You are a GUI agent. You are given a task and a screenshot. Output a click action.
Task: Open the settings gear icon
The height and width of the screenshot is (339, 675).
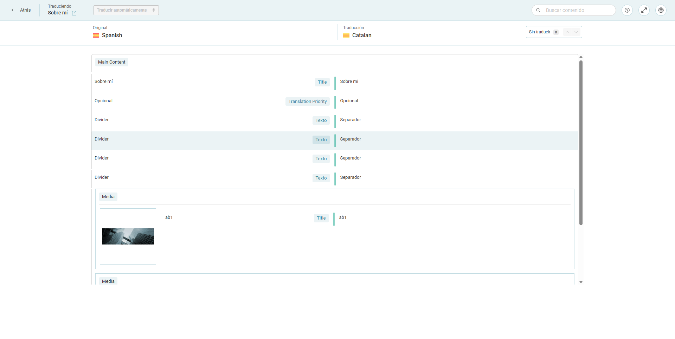[x=661, y=10]
